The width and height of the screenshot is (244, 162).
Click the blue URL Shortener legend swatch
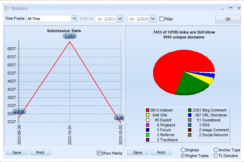190,115
